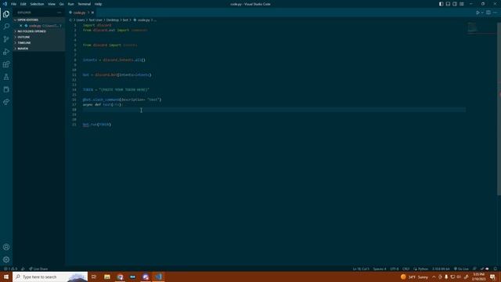Expand the Timeline section
The height and width of the screenshot is (282, 501).
(x=39, y=43)
